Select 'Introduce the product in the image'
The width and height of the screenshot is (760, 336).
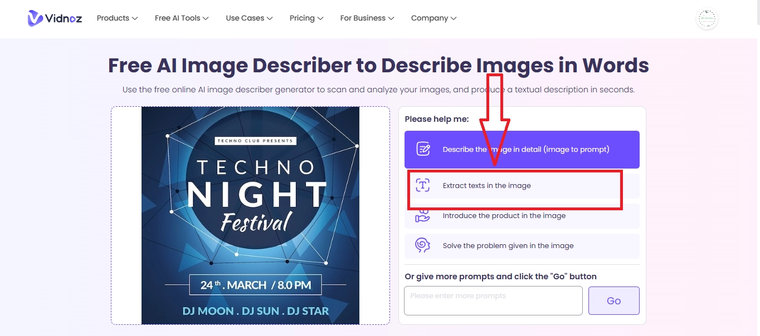point(504,216)
